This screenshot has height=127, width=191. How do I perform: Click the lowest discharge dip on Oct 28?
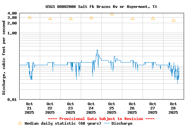[x=178, y=83]
